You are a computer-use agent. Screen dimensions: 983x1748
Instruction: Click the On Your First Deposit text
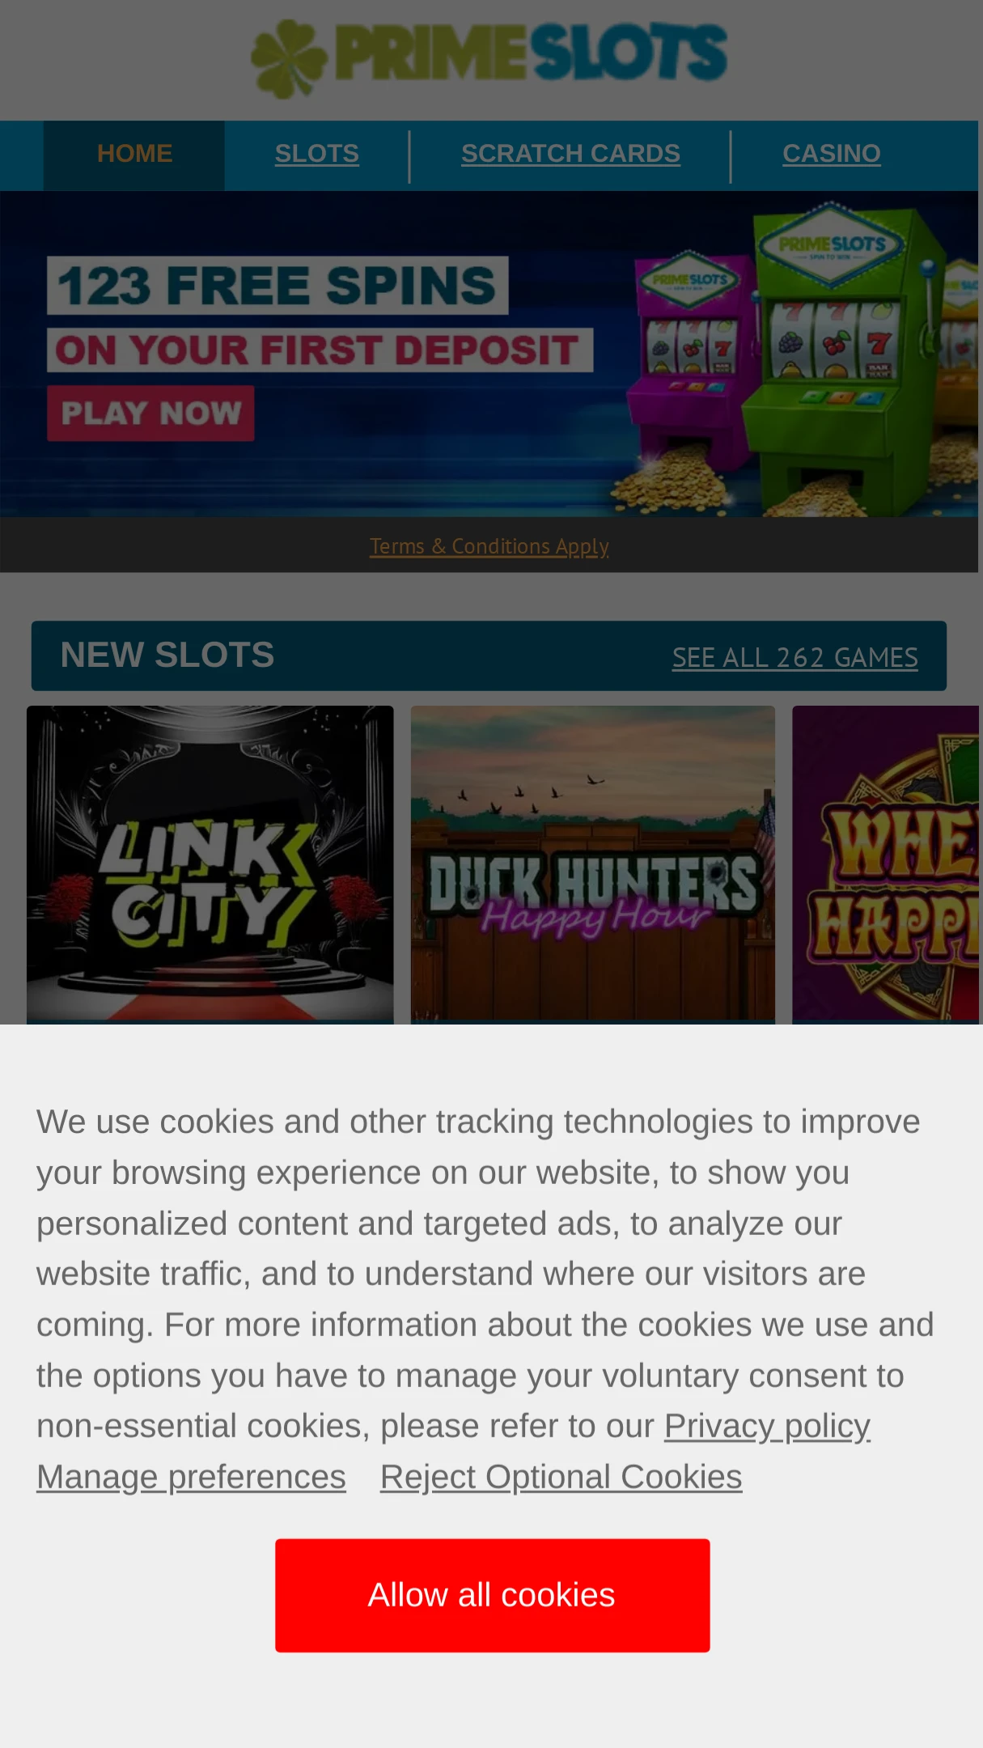[x=320, y=350]
